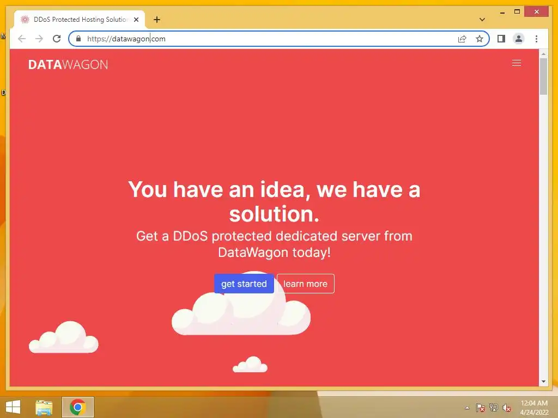The height and width of the screenshot is (418, 558).
Task: Open the Action Center flag icon
Action: tap(481, 408)
